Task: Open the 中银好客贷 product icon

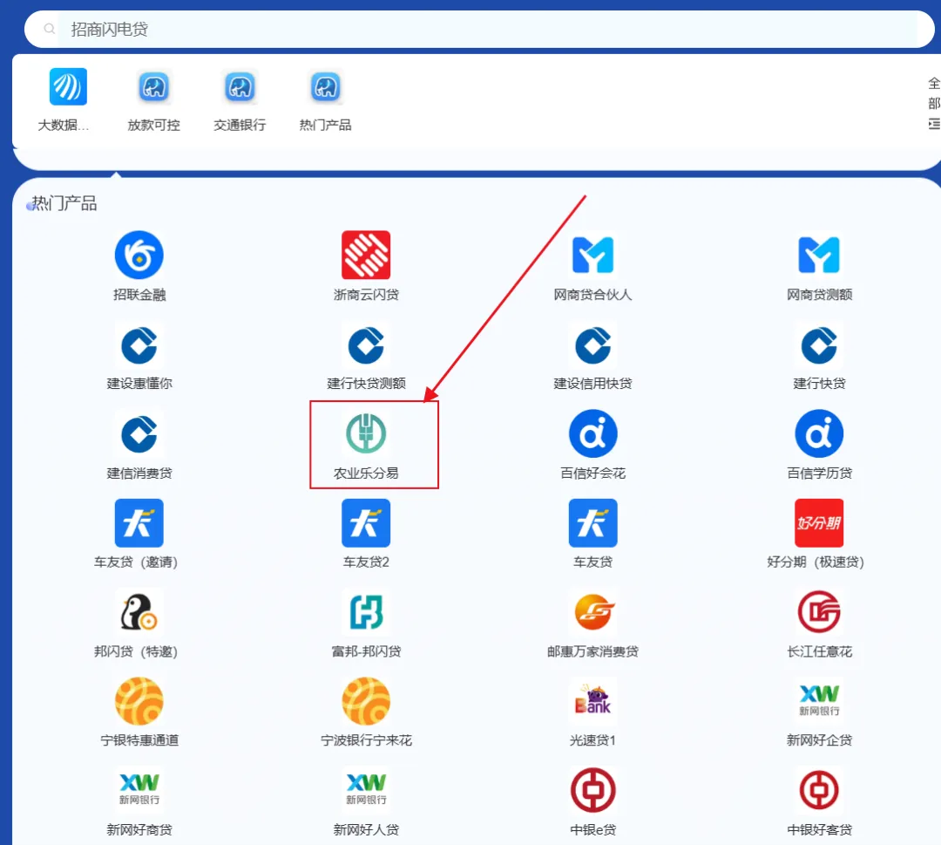Action: click(x=819, y=790)
